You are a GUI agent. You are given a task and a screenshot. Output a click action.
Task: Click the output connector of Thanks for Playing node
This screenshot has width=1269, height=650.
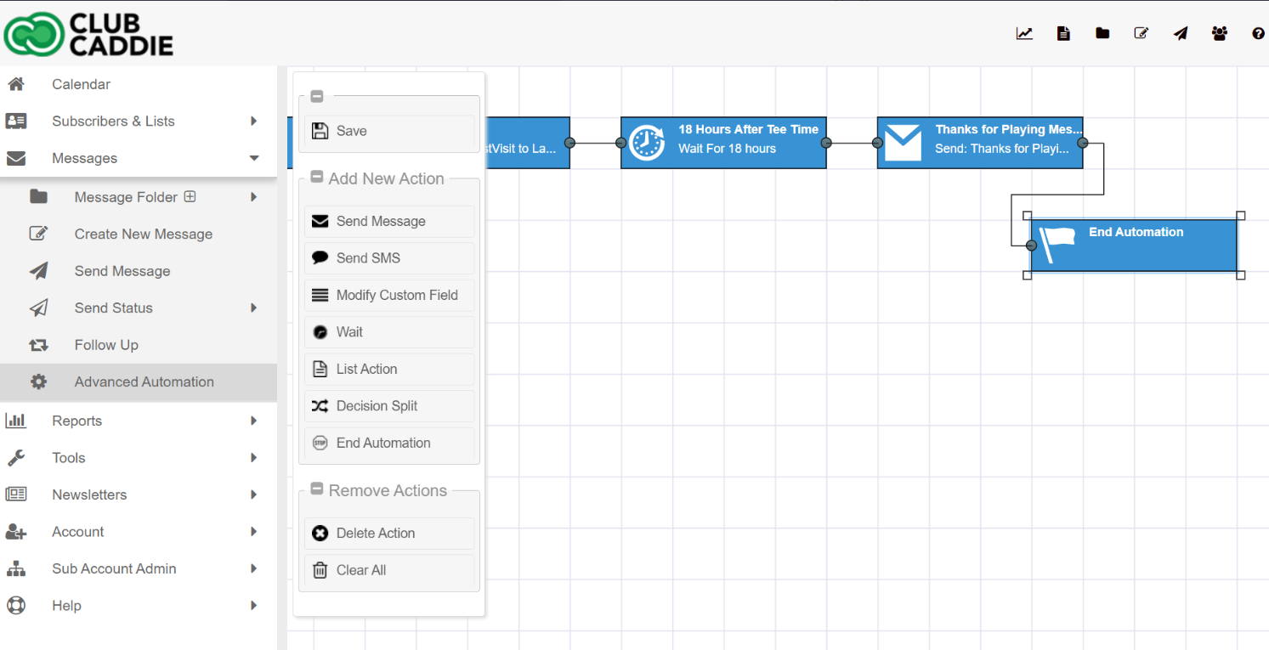(1082, 143)
